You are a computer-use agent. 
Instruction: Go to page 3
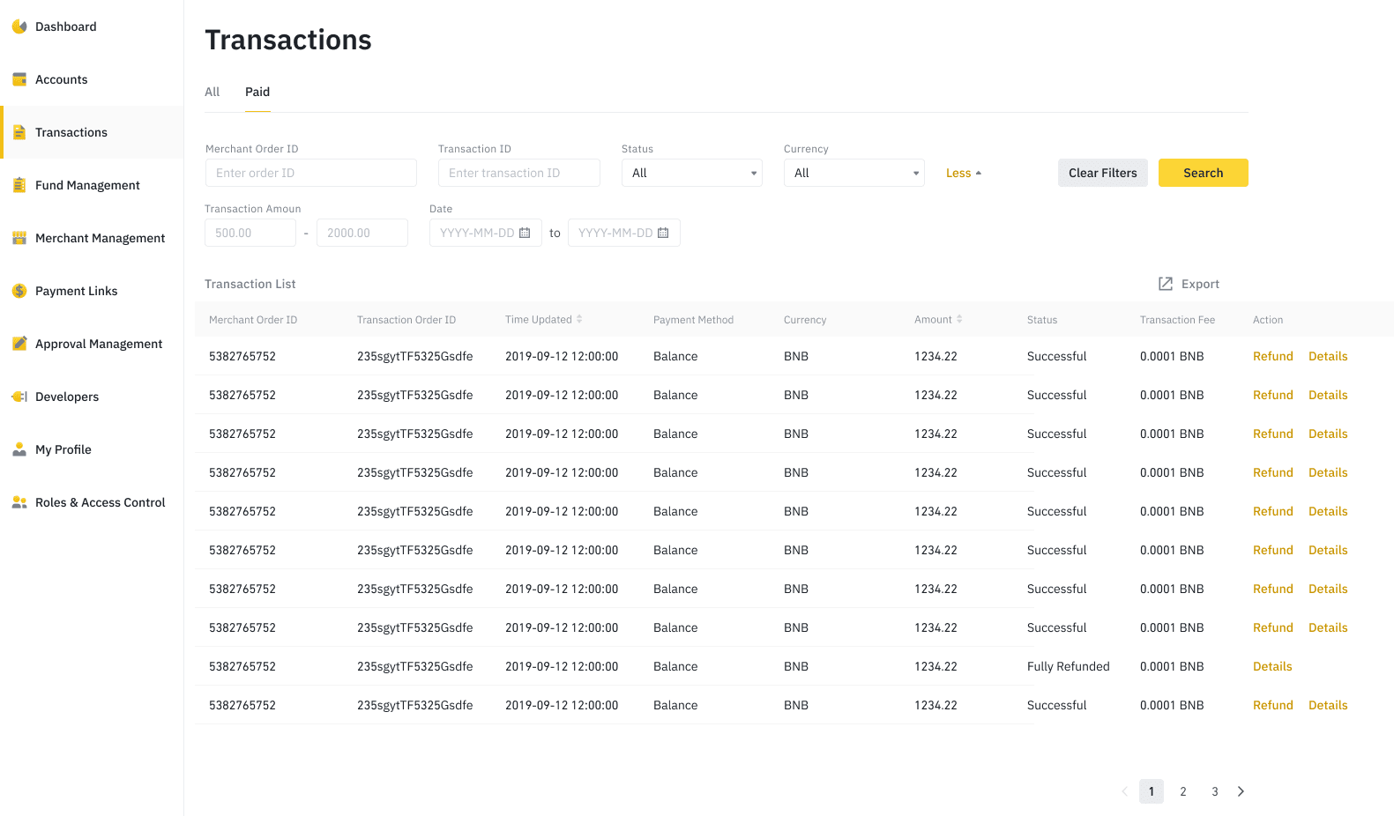tap(1215, 791)
